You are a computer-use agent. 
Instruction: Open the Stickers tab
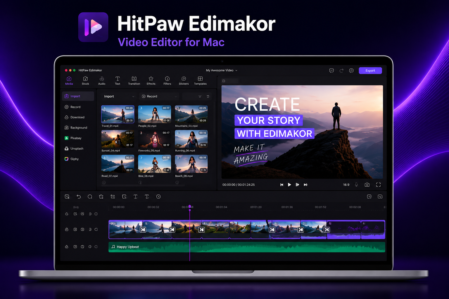pos(184,81)
